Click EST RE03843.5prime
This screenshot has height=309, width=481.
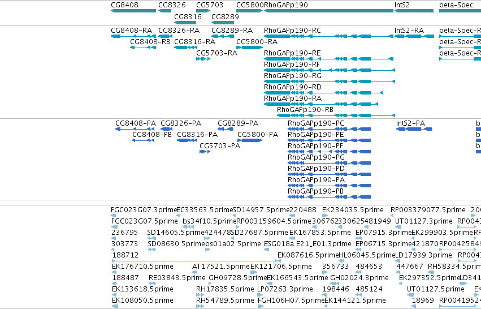pyautogui.click(x=151, y=284)
